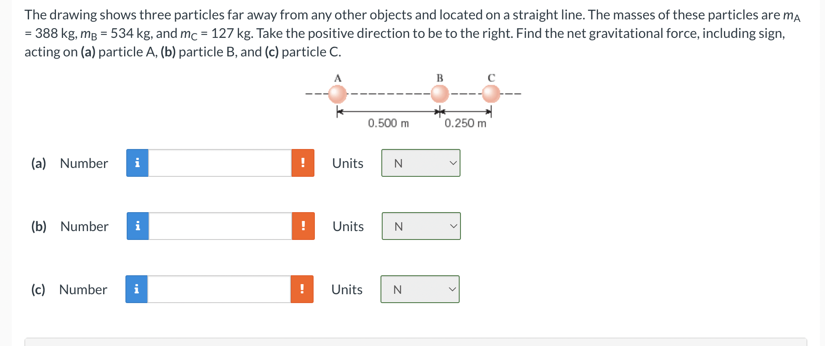
Task: Open the Units dropdown for part (a)
Action: [421, 163]
